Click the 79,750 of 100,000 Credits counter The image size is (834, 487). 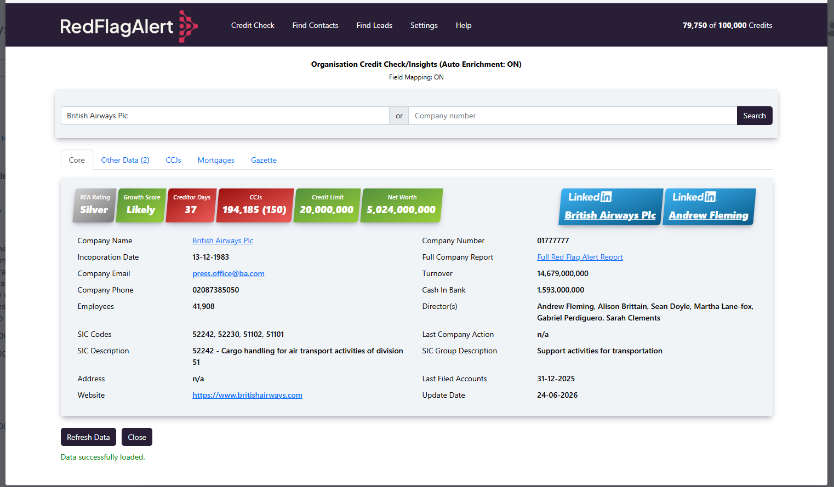click(x=727, y=25)
